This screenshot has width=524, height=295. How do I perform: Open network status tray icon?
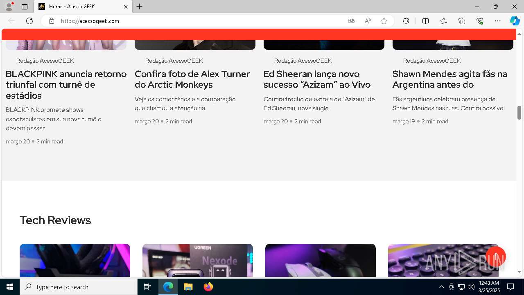tap(461, 287)
